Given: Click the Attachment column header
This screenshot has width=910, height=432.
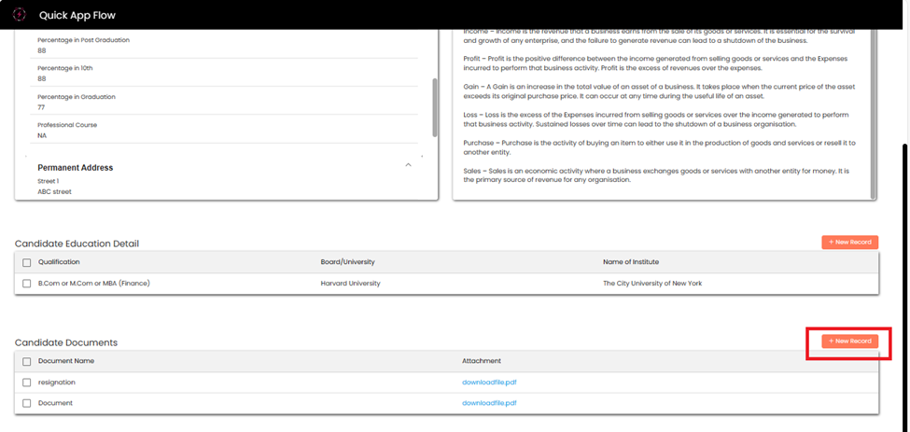Looking at the screenshot, I should point(482,361).
